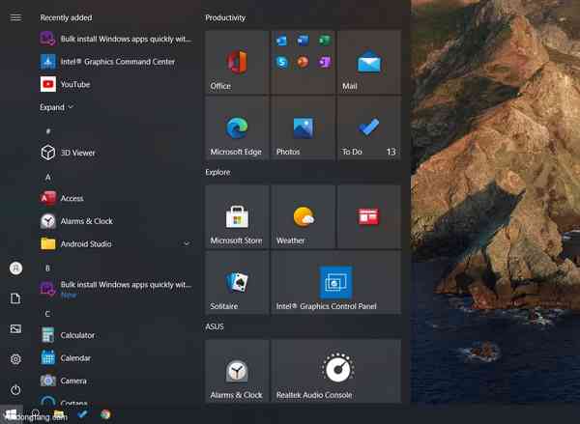Open OneNote in the Office apps folder tile
580x424 pixels.
click(325, 62)
